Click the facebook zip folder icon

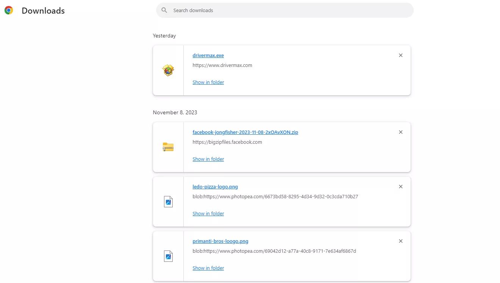(x=168, y=147)
